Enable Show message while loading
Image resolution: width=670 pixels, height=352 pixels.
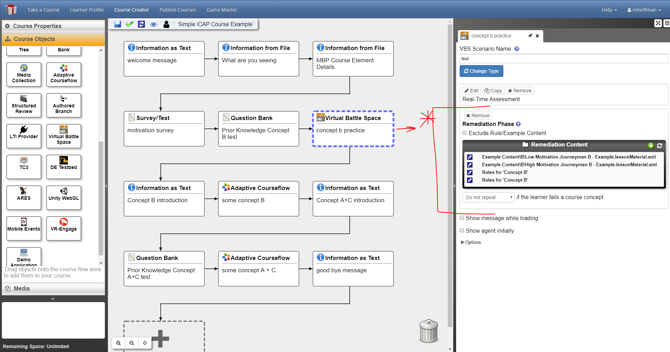[462, 218]
